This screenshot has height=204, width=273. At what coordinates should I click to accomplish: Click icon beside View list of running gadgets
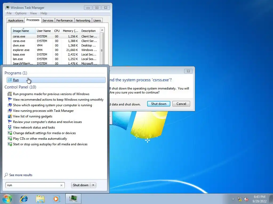10,116
